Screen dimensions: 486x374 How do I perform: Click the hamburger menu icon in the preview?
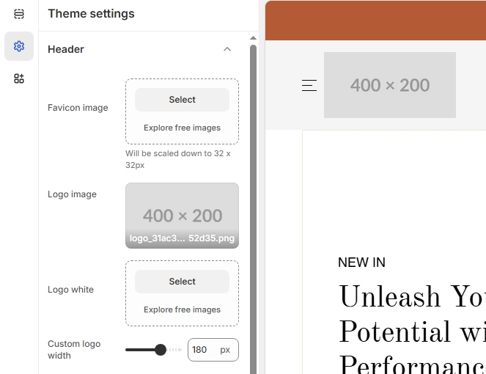click(309, 85)
